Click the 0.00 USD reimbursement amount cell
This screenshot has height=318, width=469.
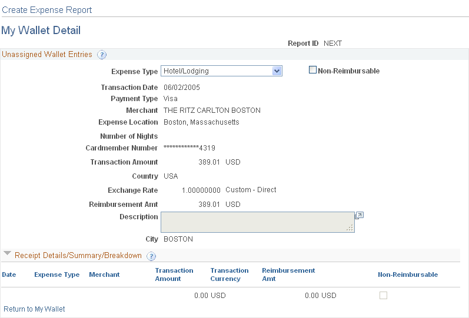(321, 296)
